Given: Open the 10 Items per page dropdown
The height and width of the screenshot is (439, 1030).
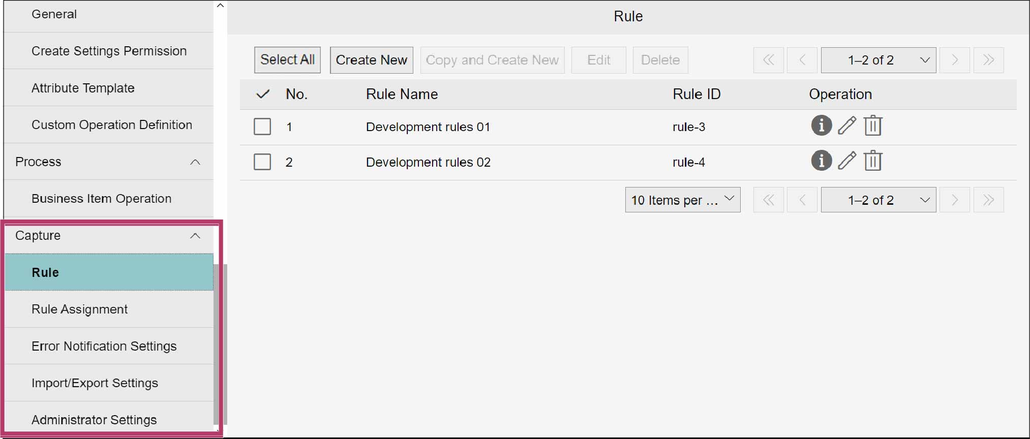Looking at the screenshot, I should tap(682, 200).
